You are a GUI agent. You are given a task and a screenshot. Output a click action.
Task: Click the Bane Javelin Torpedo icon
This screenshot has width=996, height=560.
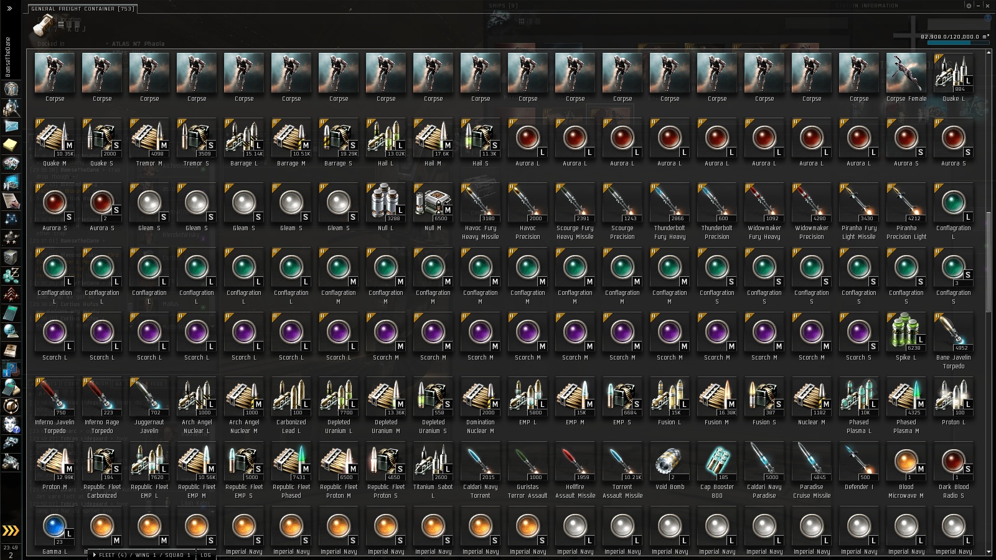coord(953,332)
